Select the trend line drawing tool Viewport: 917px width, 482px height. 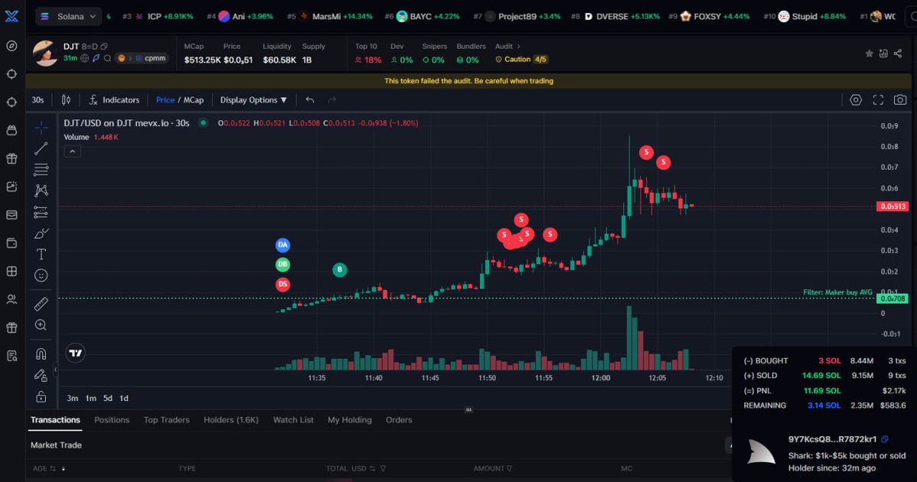[x=41, y=149]
